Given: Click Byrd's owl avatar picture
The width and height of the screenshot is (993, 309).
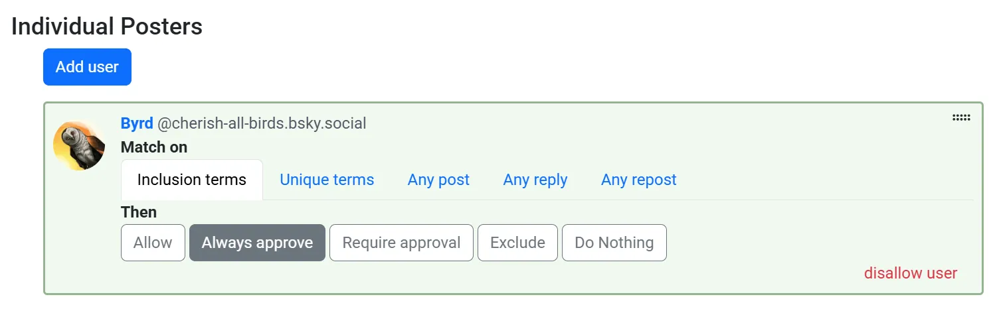Looking at the screenshot, I should [x=79, y=146].
